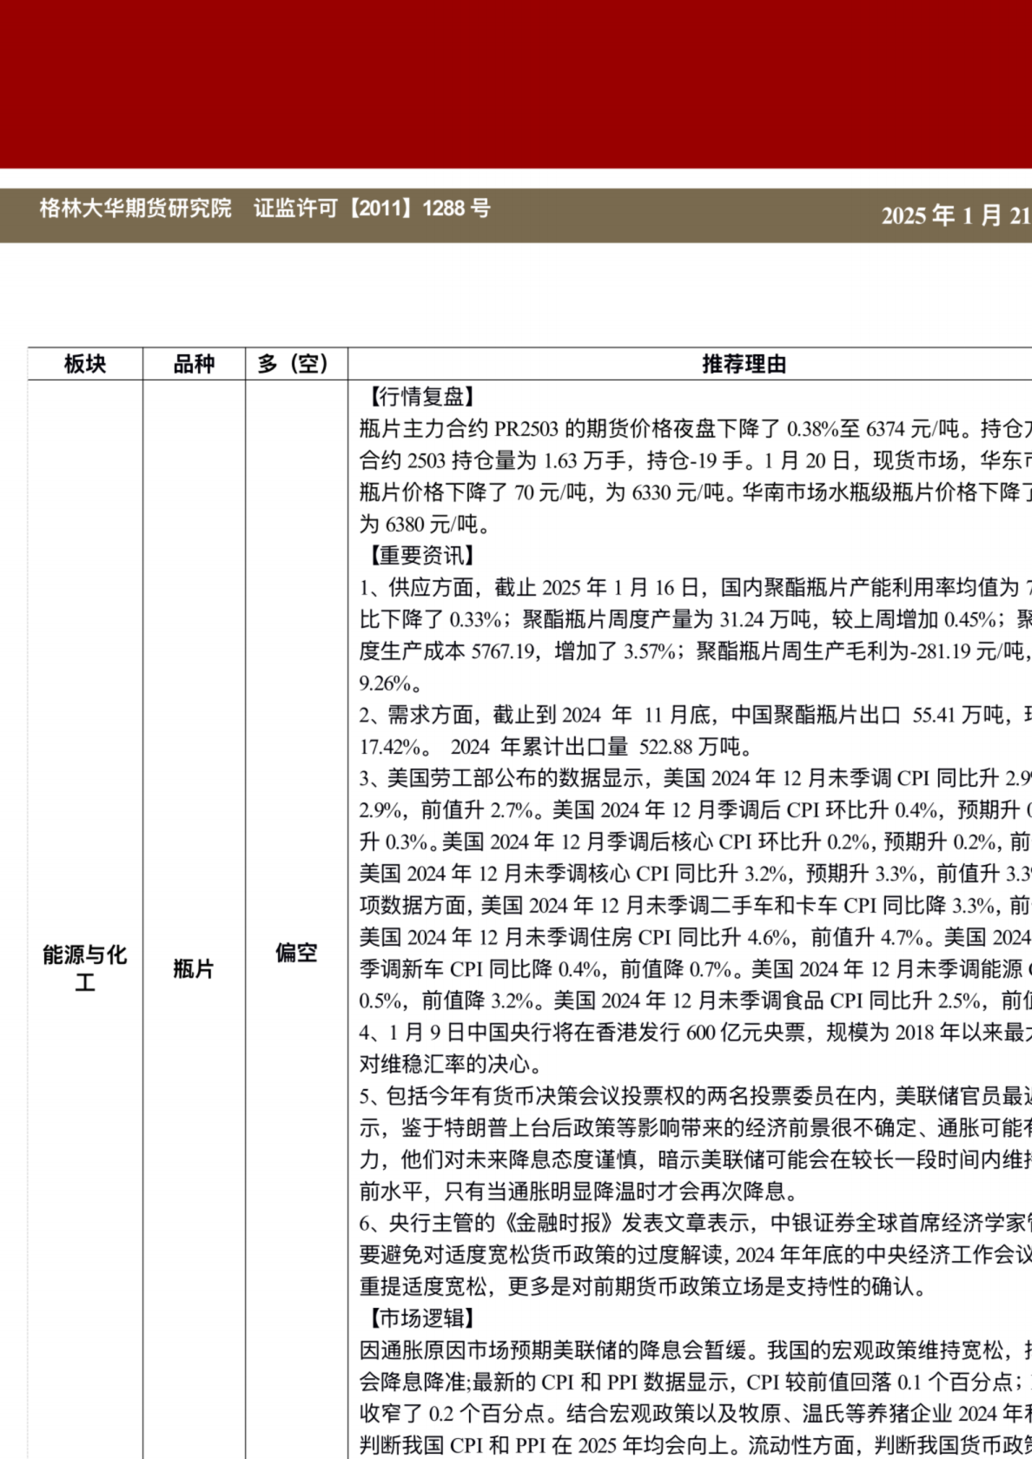
Task: Click the 证监许可【2011】1288号 license text
Action: click(372, 208)
